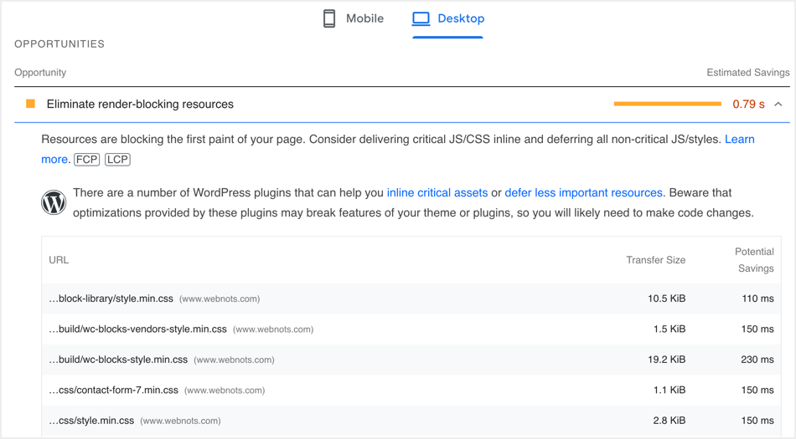
Task: Open the Learn more link
Action: [x=738, y=140]
